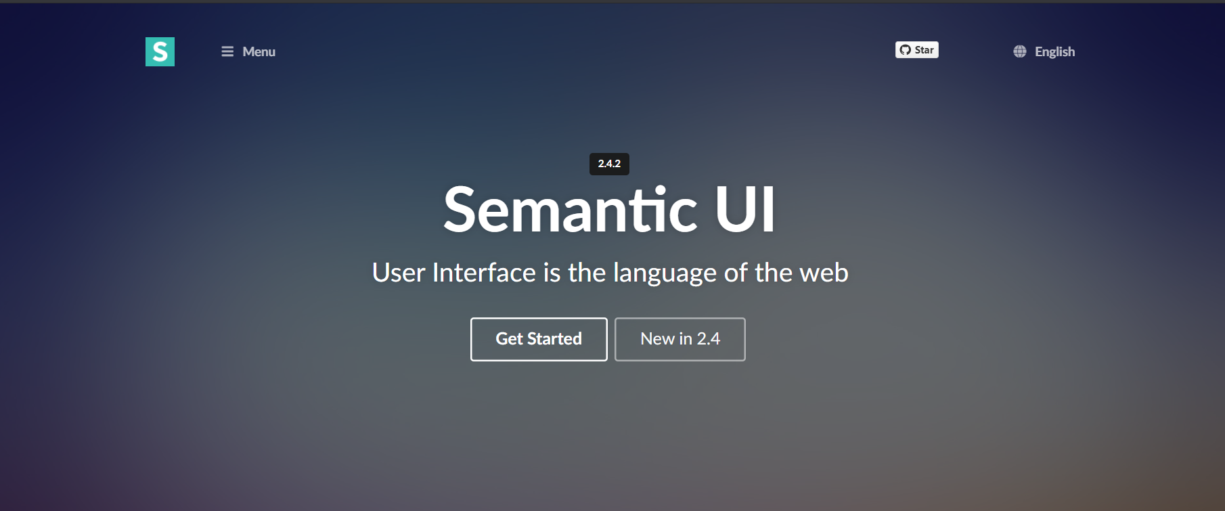Open the English language dropdown
The height and width of the screenshot is (511, 1225).
1044,51
